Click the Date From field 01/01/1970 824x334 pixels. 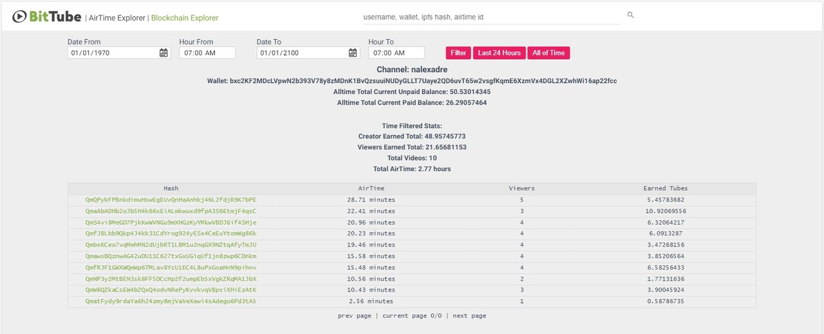pyautogui.click(x=119, y=53)
